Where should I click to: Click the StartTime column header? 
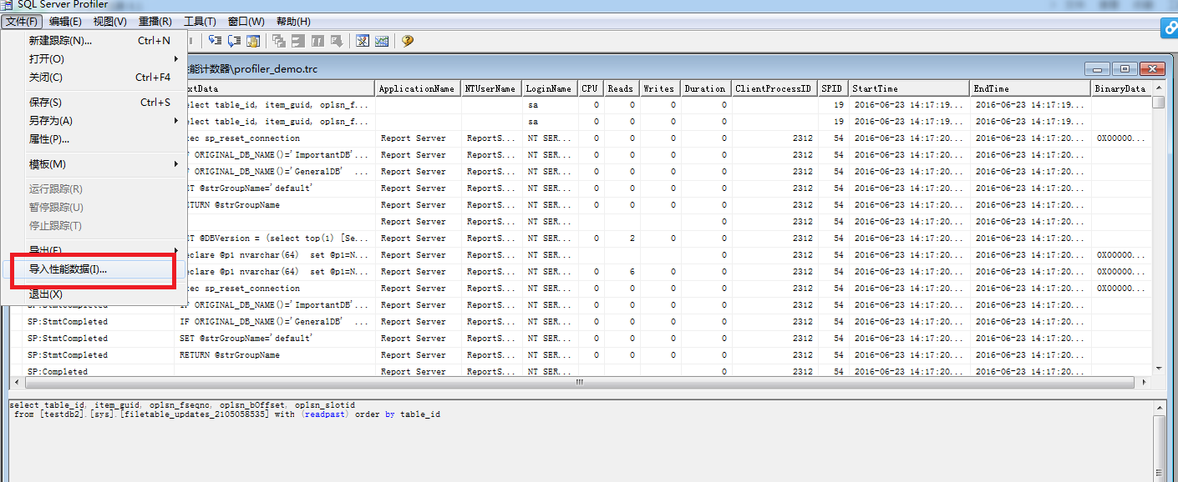click(909, 88)
